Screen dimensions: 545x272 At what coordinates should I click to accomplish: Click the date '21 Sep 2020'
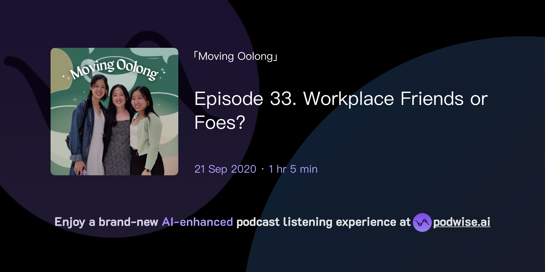(x=225, y=169)
